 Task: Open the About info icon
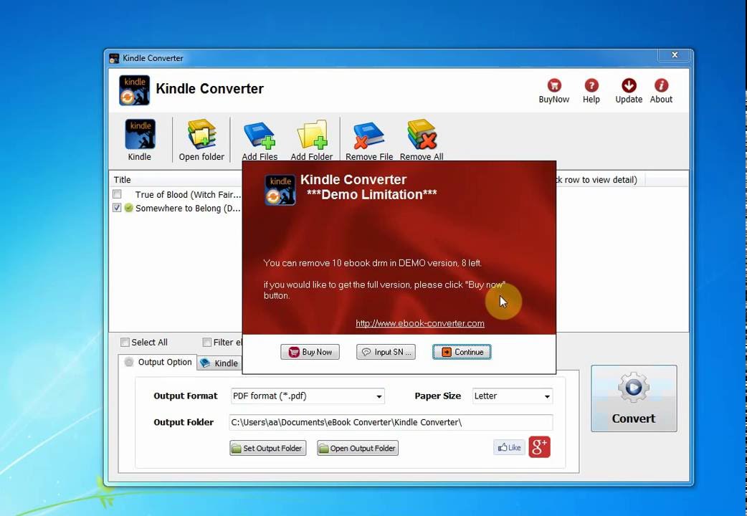pyautogui.click(x=661, y=86)
